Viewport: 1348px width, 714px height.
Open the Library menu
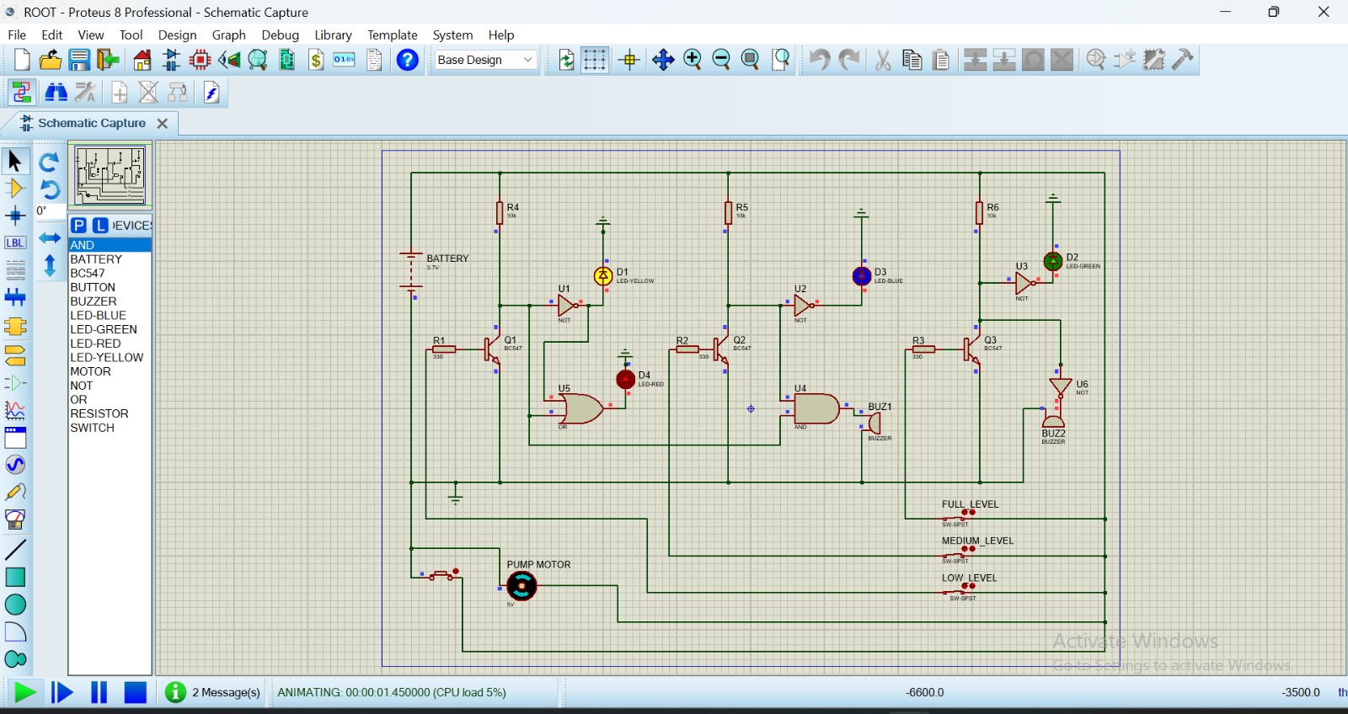point(333,35)
